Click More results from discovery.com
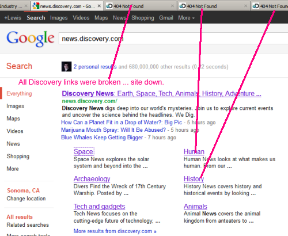Screen dimensions: 288x236 point(115,231)
